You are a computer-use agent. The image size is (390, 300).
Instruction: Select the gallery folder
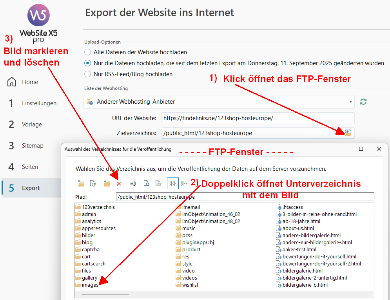click(x=86, y=278)
